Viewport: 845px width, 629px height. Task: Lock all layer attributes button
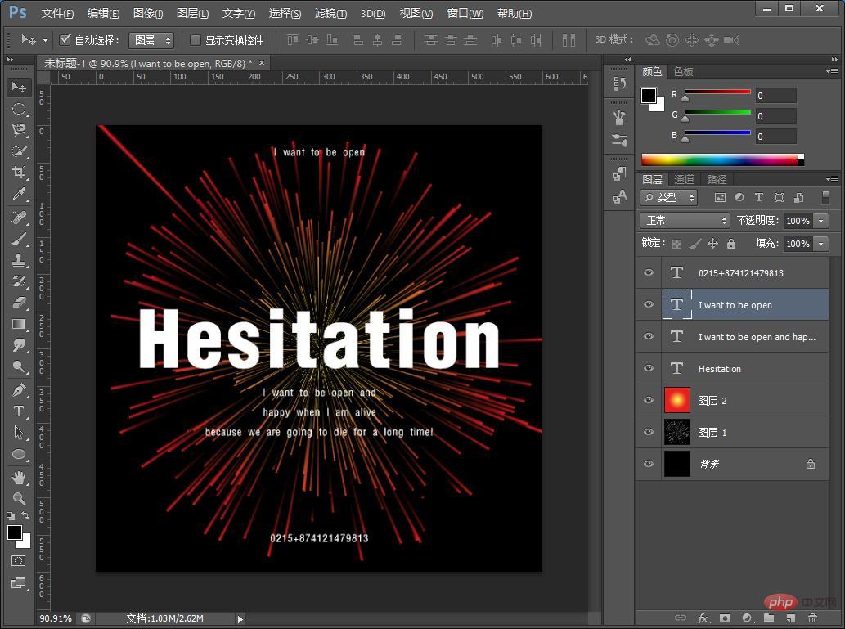[x=730, y=244]
